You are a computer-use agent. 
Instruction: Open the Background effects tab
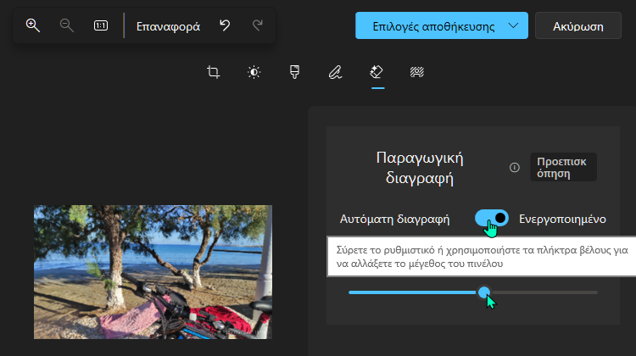click(417, 73)
